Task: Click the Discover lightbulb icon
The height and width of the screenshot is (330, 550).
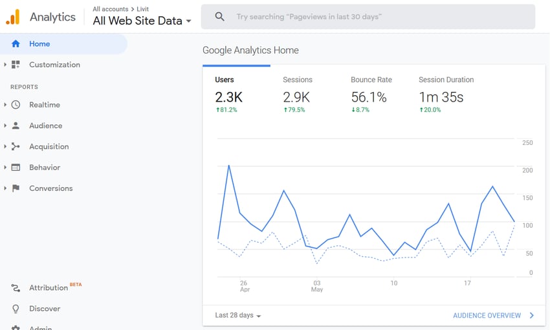Action: click(x=16, y=309)
